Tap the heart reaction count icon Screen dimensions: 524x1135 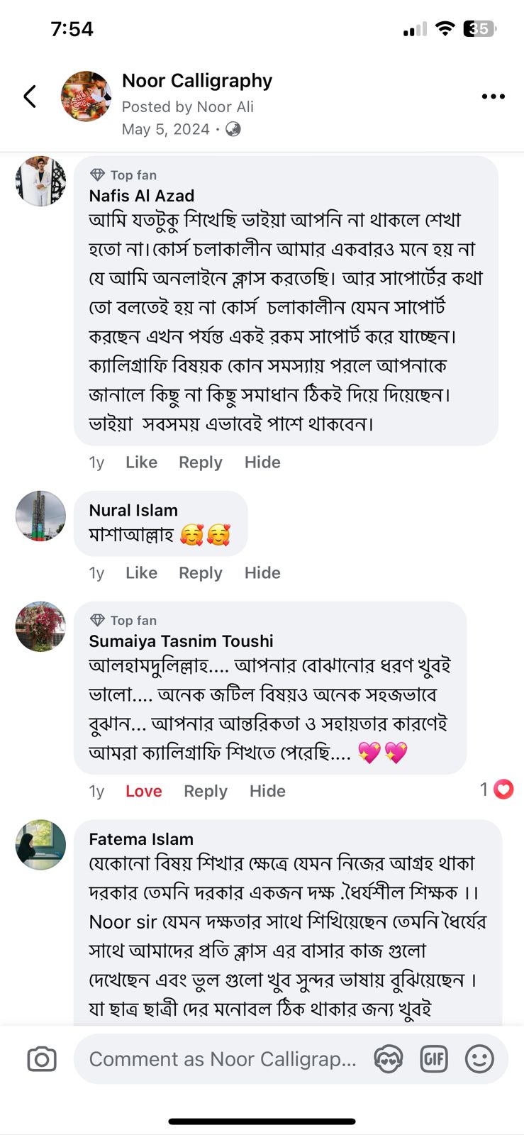[x=503, y=789]
